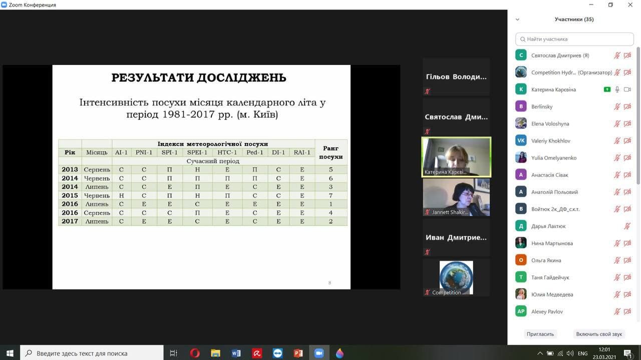Open the ENG language selector in the system tray

pyautogui.click(x=582, y=353)
